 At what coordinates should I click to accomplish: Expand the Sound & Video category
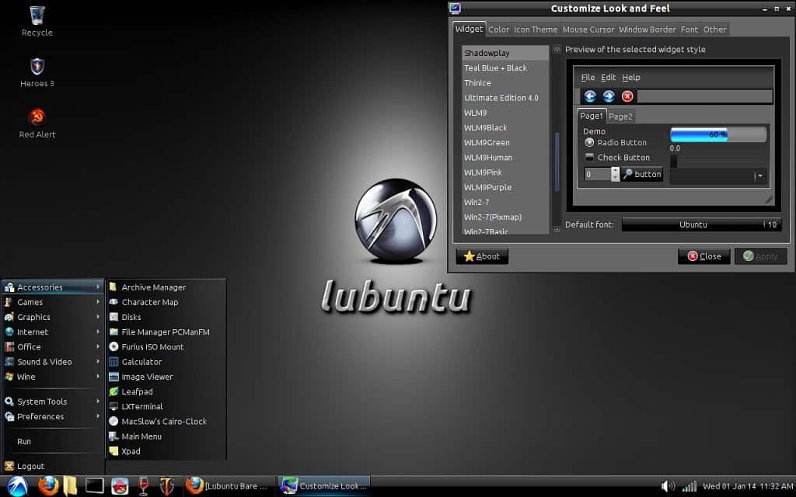tap(52, 362)
